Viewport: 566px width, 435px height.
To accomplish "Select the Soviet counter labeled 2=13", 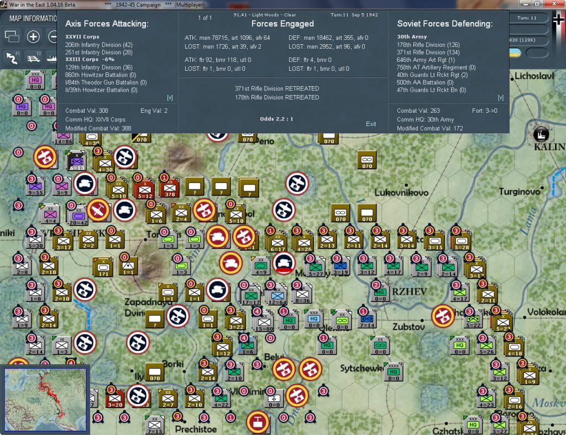I will [x=327, y=239].
